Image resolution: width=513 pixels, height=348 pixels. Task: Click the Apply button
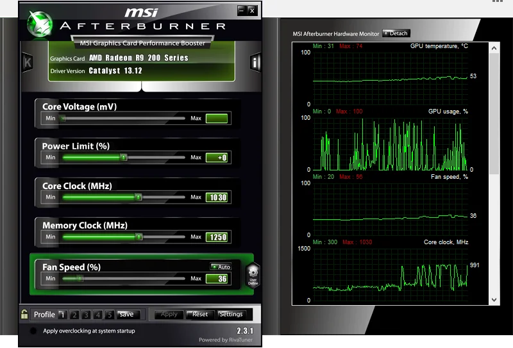point(169,314)
